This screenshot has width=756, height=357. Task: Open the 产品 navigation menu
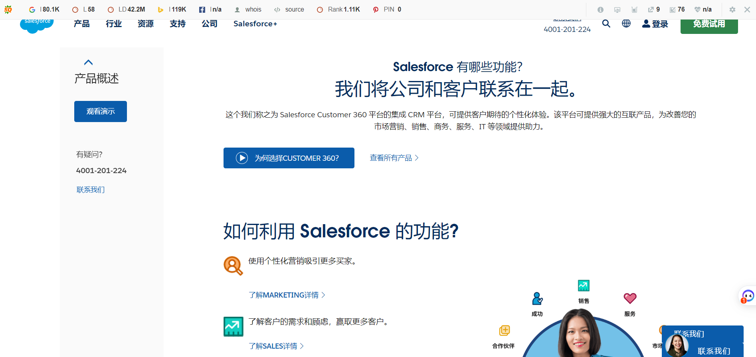click(x=82, y=24)
